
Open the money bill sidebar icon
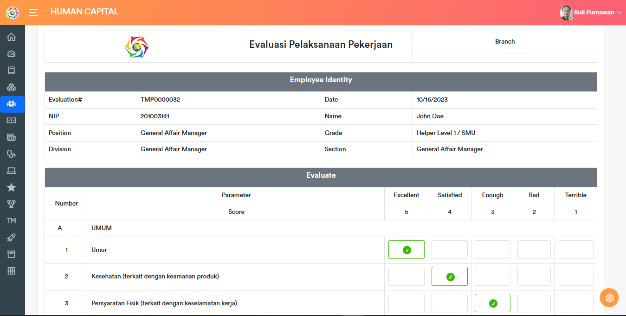point(12,121)
